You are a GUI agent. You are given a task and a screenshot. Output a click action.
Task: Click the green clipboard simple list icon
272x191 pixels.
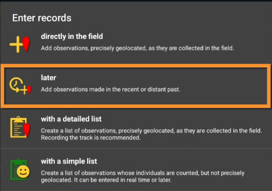[20, 170]
